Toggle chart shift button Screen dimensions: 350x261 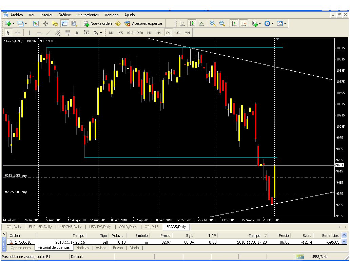click(x=244, y=23)
